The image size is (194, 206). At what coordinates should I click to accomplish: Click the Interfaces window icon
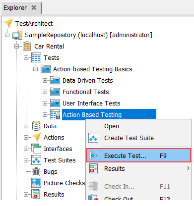tap(36, 149)
